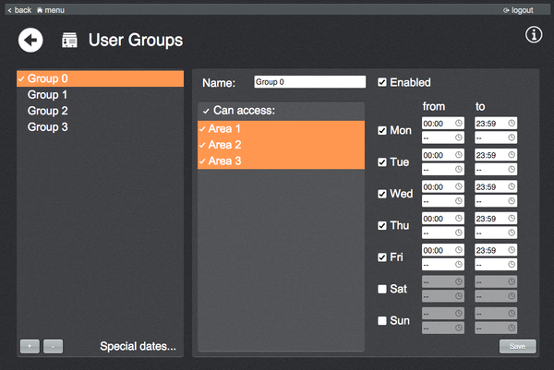The image size is (554, 370).
Task: Click the logout arrow icon
Action: pyautogui.click(x=506, y=10)
